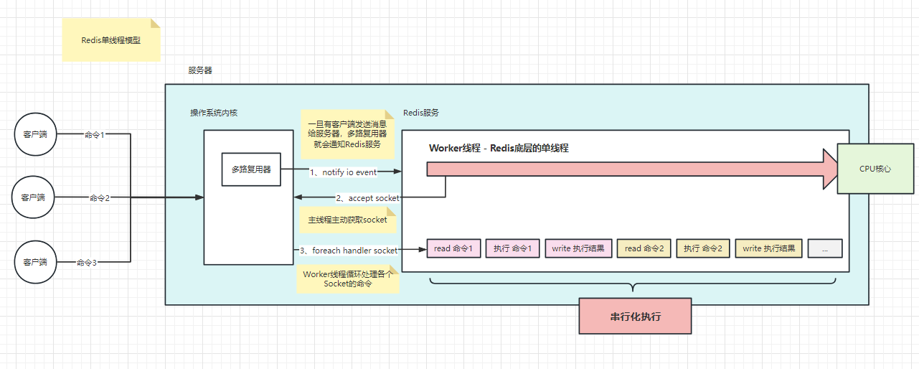919x369 pixels.
Task: Select the 'read 命令2' box
Action: coord(644,248)
